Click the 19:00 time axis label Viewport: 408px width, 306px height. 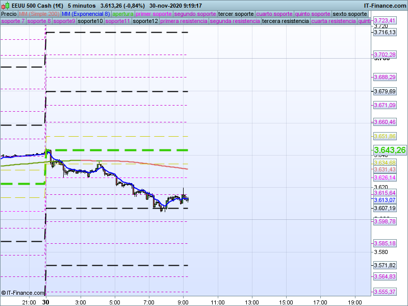click(355, 302)
